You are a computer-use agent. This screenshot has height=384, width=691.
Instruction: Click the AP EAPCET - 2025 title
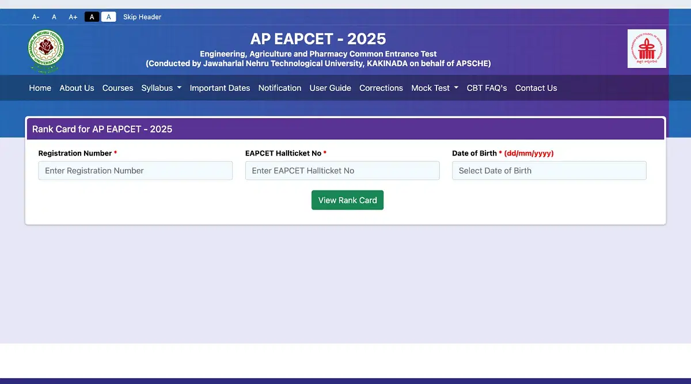[x=318, y=39]
